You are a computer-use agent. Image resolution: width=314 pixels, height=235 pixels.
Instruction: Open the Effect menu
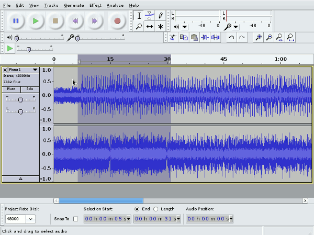[95, 5]
